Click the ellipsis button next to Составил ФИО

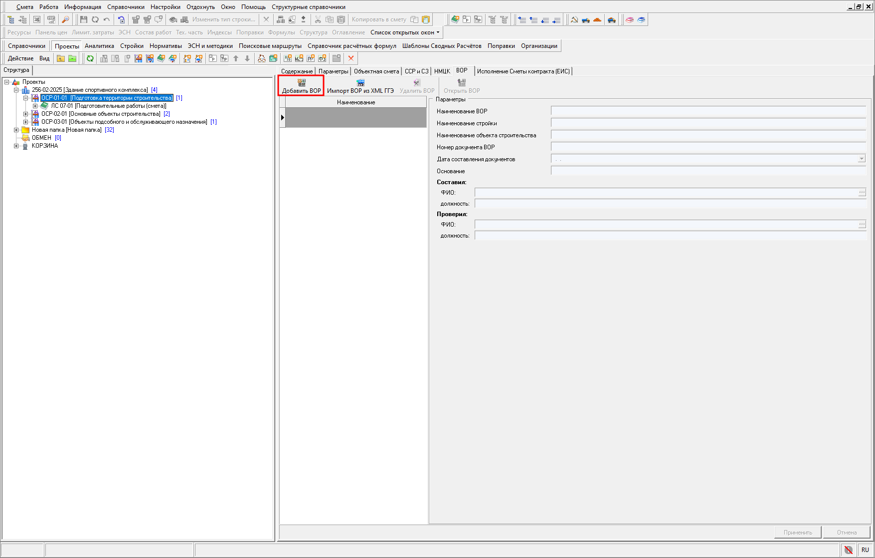862,193
